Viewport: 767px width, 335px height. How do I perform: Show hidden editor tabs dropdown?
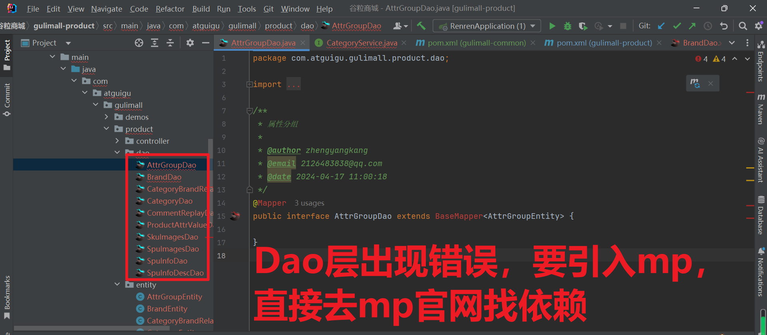[732, 43]
